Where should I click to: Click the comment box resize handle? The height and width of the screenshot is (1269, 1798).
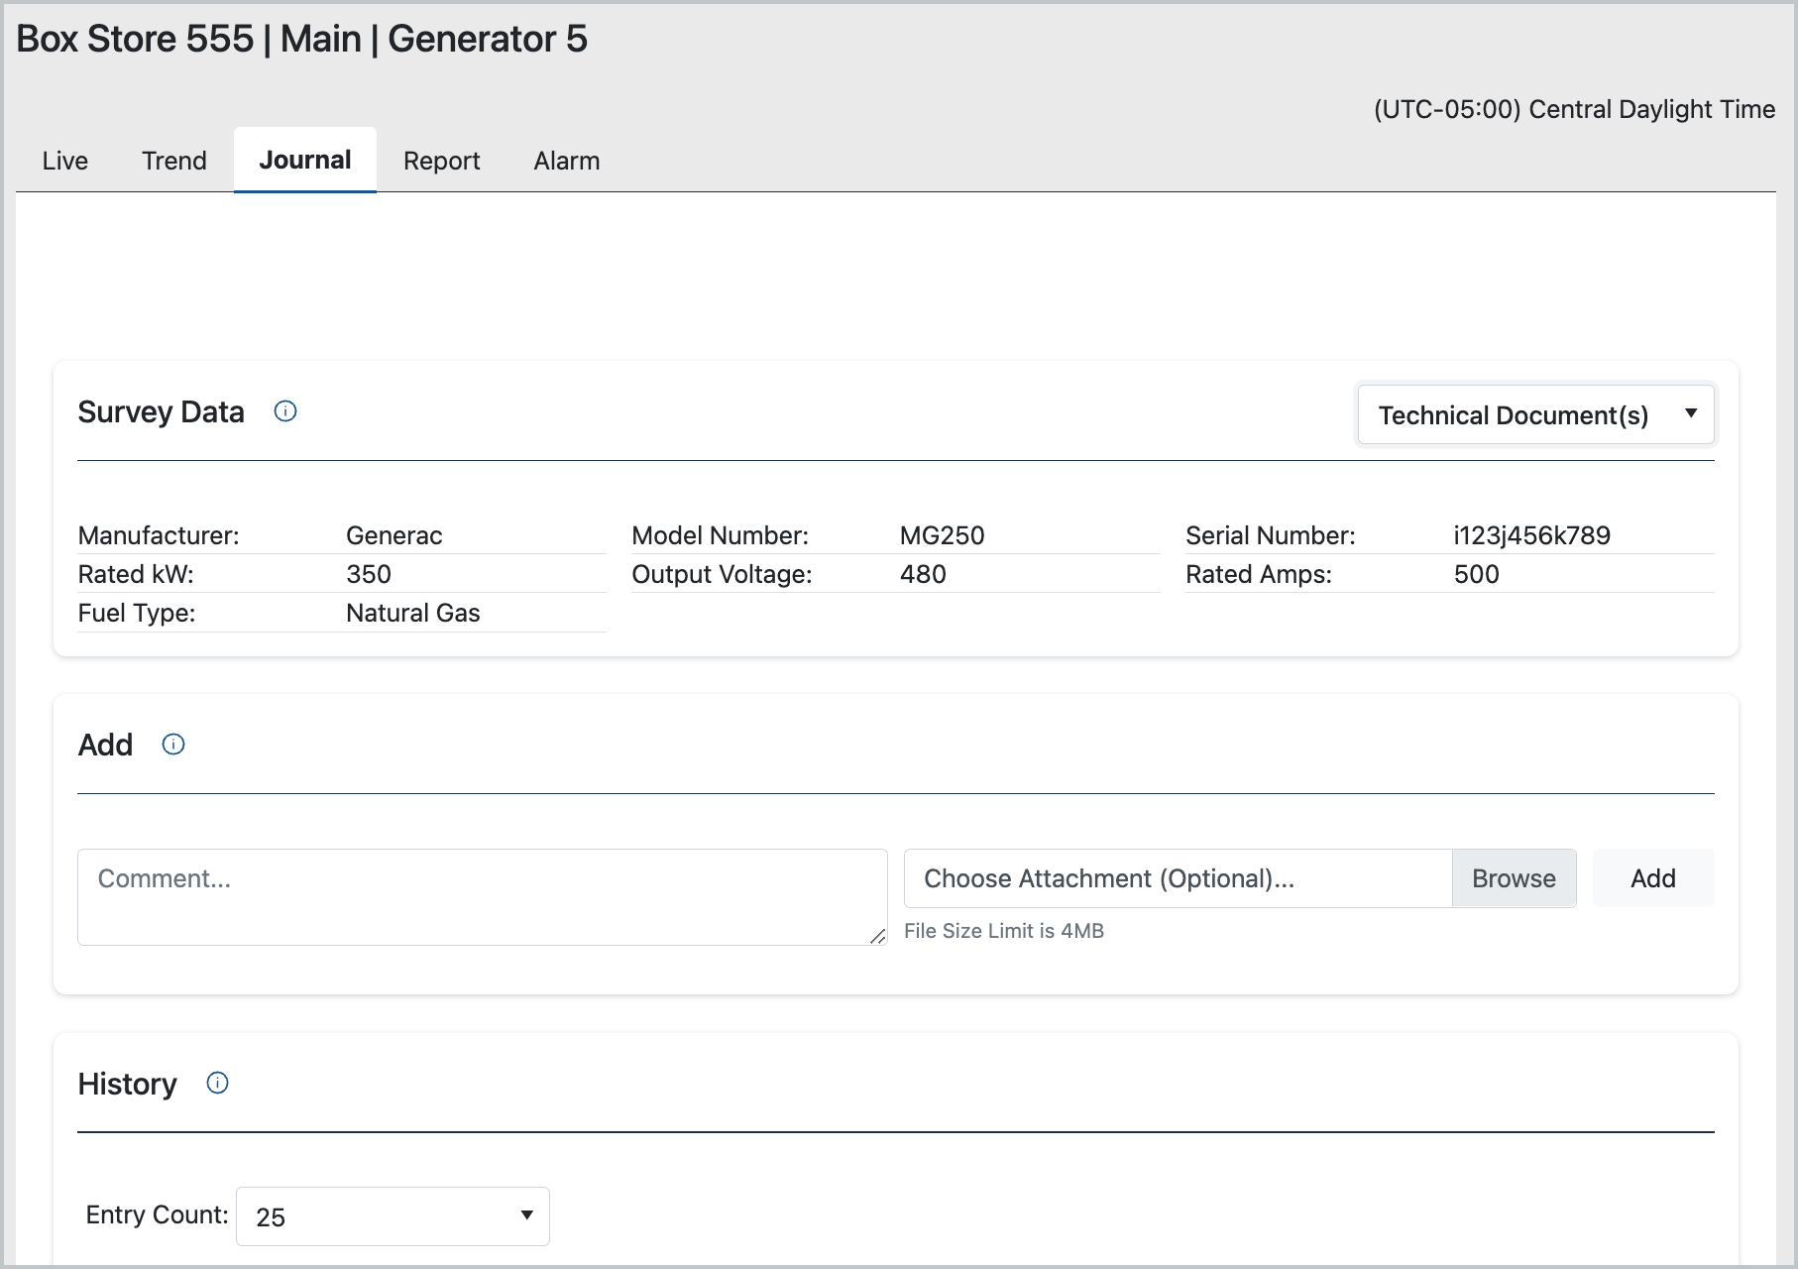(877, 936)
